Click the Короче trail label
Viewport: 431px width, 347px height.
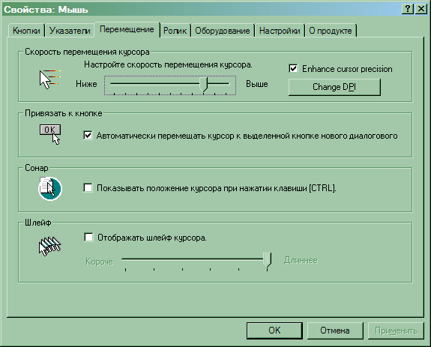[99, 262]
